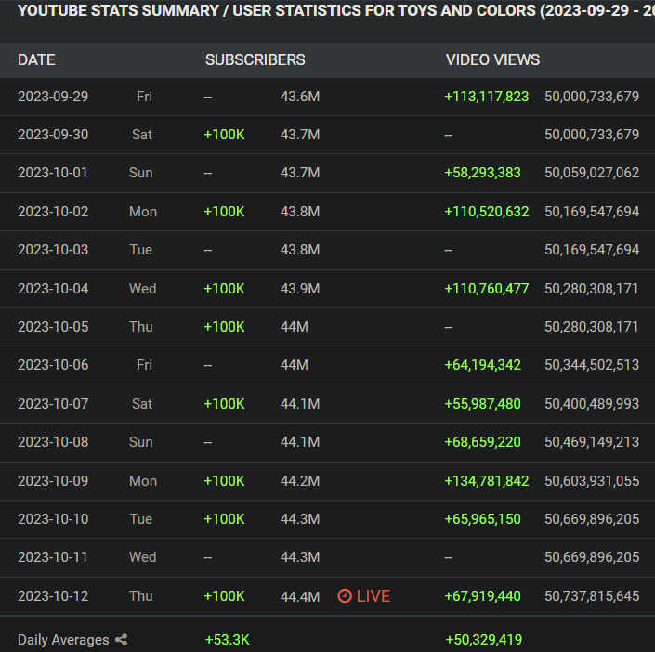655x652 pixels.
Task: Click the +68,659,220 views gain value
Action: (x=482, y=442)
